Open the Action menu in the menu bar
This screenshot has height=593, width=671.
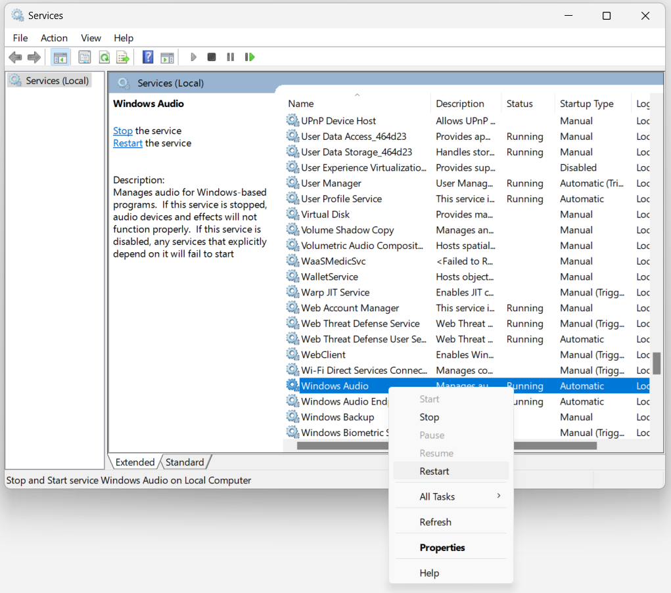[x=54, y=38]
